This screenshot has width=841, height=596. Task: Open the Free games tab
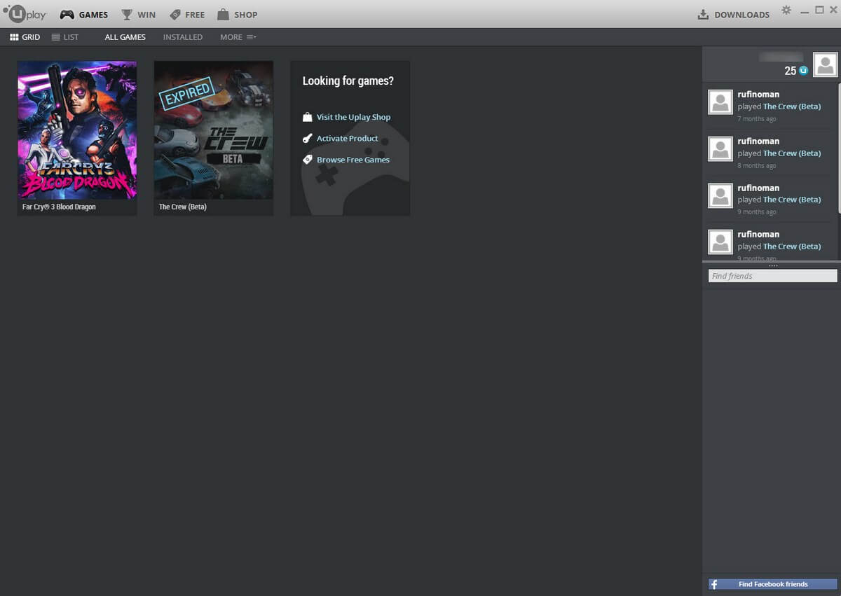click(187, 15)
